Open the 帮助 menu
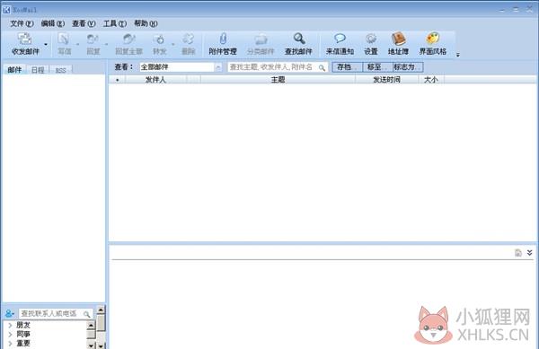This screenshot has width=539, height=349. pos(146,23)
